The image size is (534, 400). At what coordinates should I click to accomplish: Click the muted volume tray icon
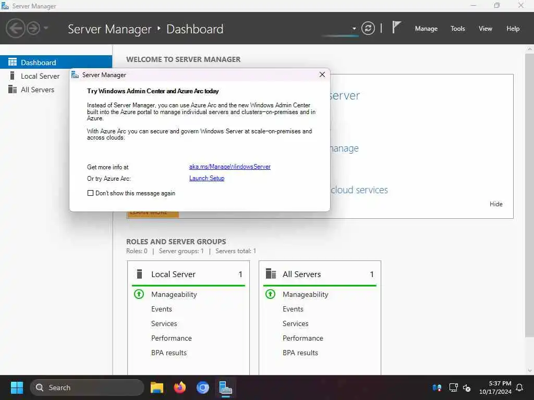(x=467, y=387)
